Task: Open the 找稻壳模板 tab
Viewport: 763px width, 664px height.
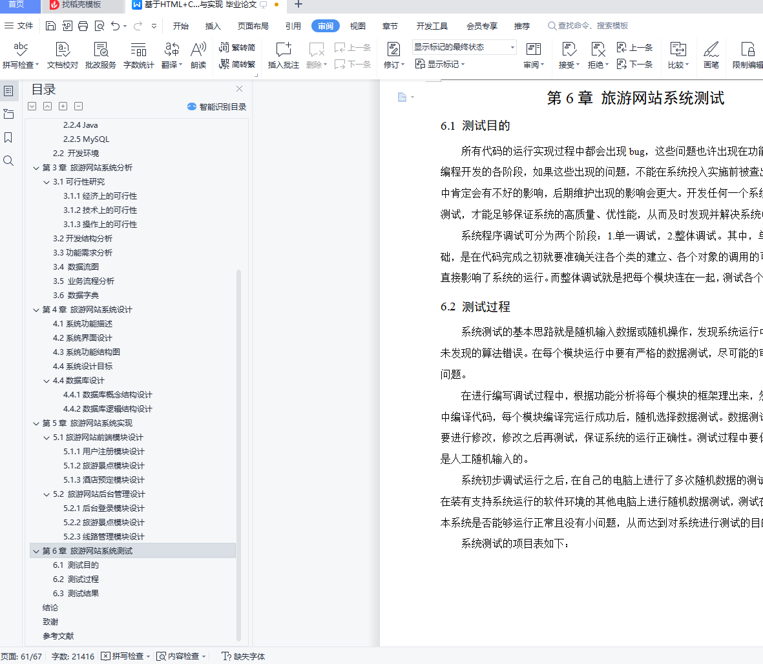Action: tap(82, 5)
